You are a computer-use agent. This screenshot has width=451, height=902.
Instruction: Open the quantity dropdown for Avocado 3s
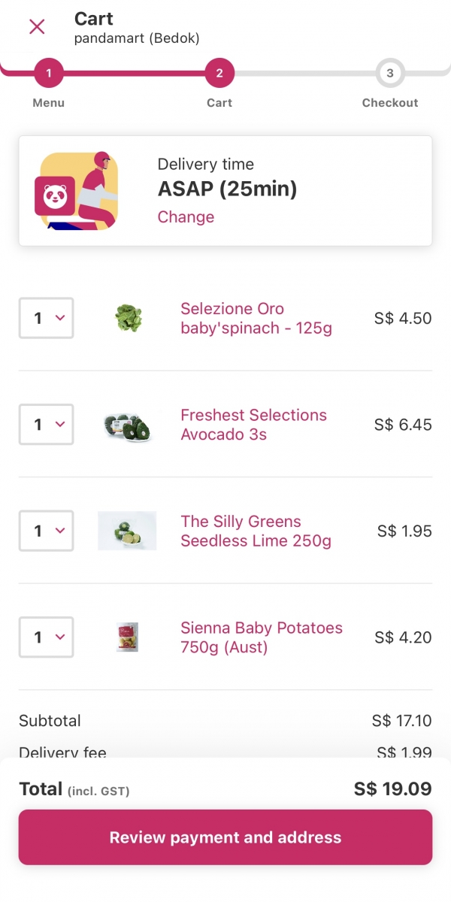[46, 424]
